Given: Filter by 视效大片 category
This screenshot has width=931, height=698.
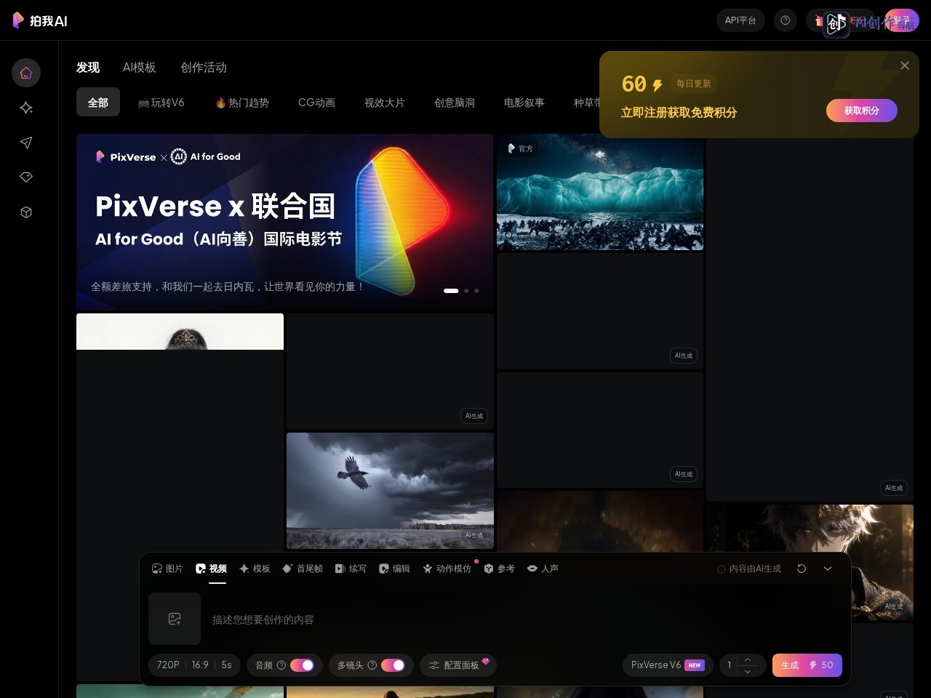Looking at the screenshot, I should (384, 103).
